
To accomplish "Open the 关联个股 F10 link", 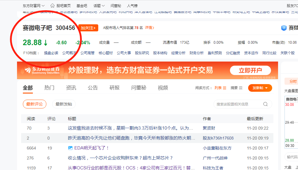I will (287, 53).
